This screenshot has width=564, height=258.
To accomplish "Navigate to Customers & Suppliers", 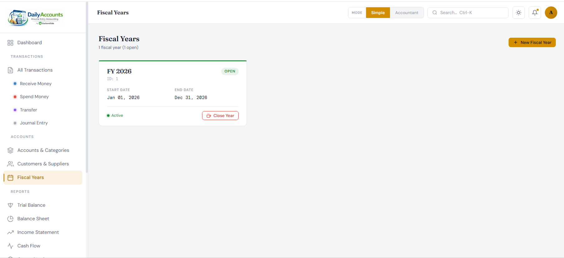I will point(43,164).
